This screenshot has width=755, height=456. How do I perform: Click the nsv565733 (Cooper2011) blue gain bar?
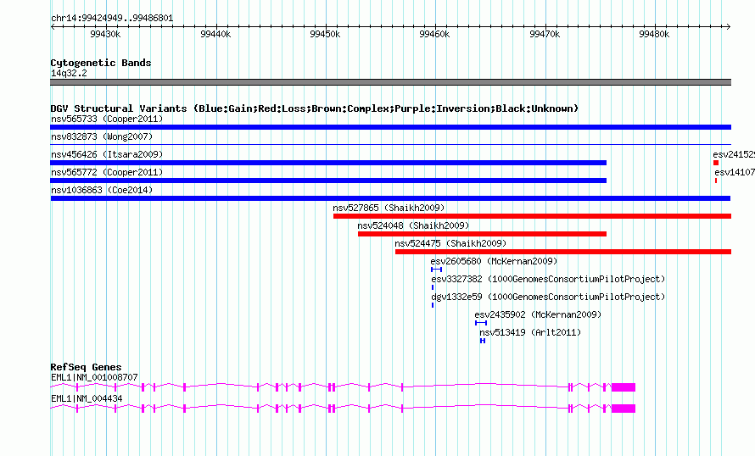pos(390,127)
